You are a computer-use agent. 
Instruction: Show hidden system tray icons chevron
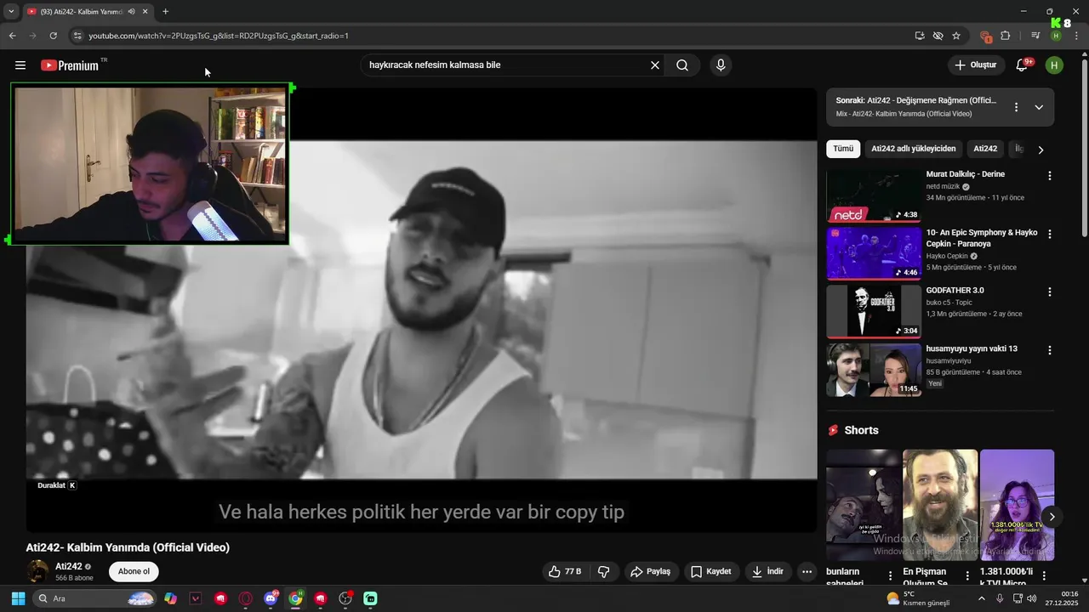pos(981,598)
